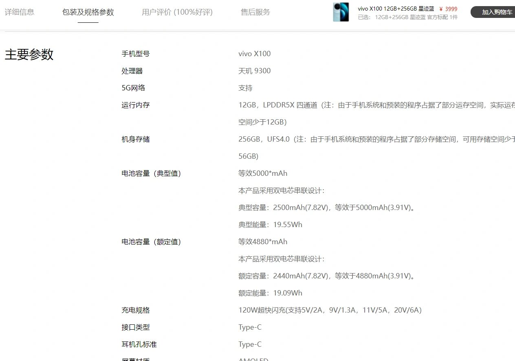Click the value 天玑 9300
Screen dimensions: 515x361
(x=254, y=71)
